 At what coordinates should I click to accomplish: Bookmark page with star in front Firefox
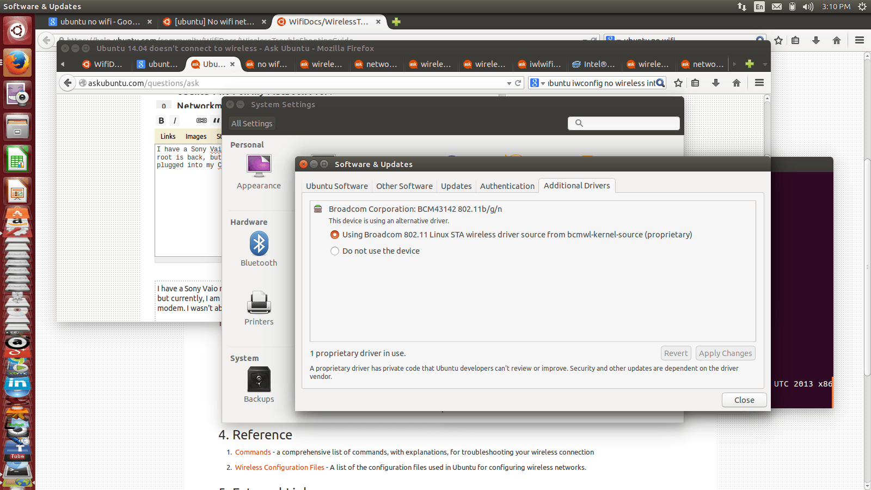point(678,83)
